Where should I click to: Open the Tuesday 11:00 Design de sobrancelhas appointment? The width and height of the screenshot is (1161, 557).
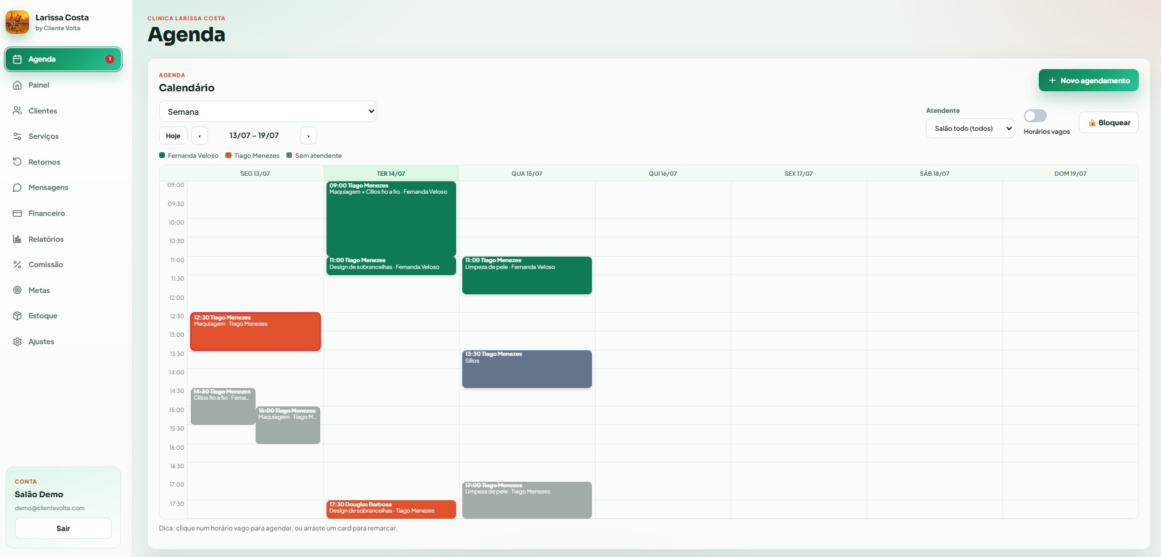pyautogui.click(x=391, y=266)
